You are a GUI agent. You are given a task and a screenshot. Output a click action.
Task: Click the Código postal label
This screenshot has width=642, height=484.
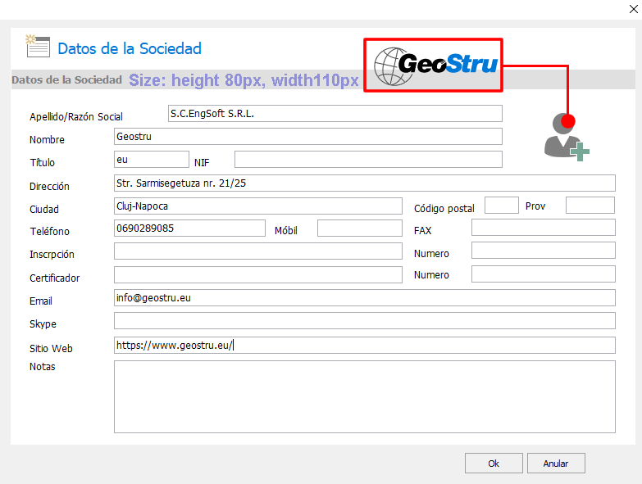(444, 209)
